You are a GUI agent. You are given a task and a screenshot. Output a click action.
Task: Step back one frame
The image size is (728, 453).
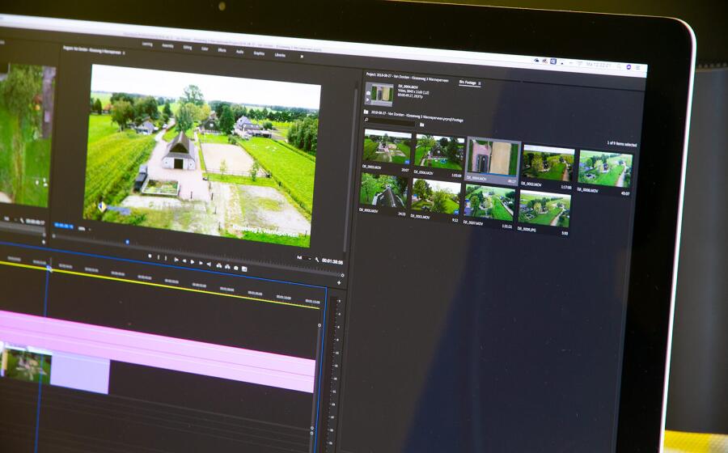(x=184, y=260)
